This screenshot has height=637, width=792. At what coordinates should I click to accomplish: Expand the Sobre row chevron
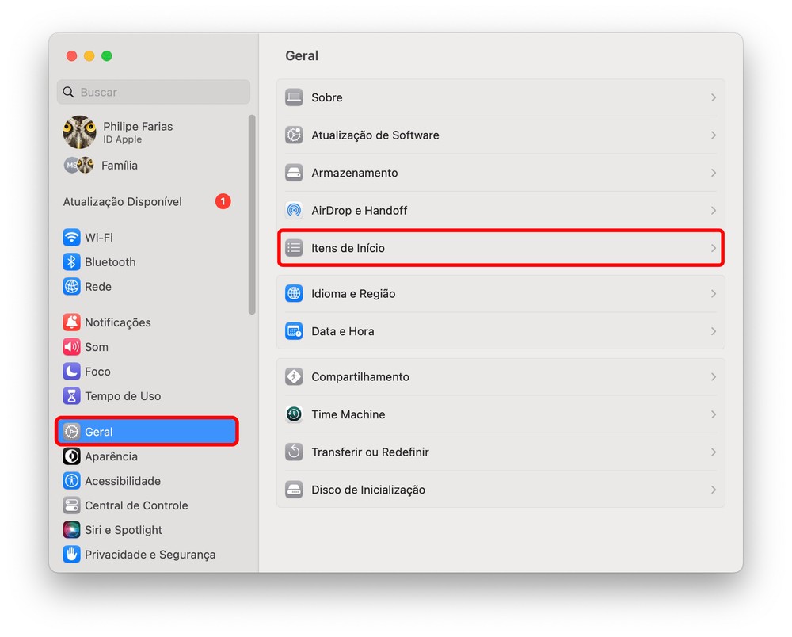point(713,97)
